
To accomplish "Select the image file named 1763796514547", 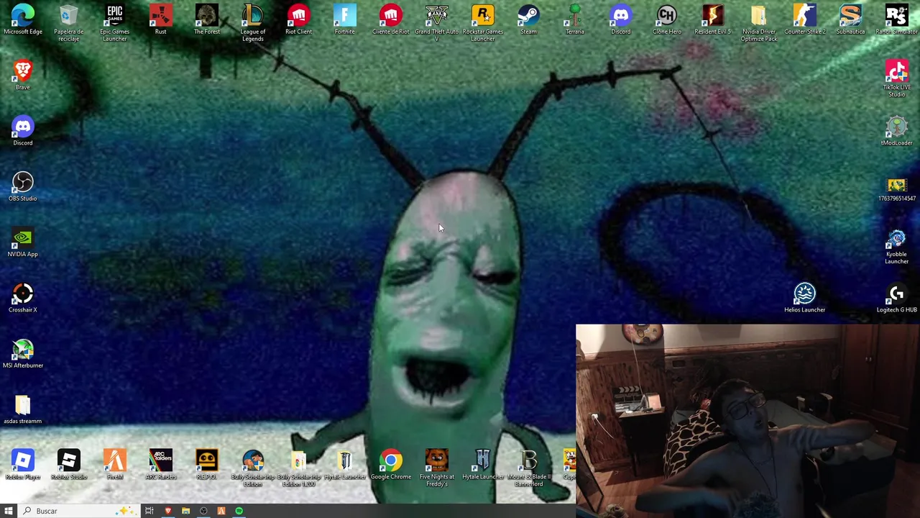I will (x=897, y=189).
